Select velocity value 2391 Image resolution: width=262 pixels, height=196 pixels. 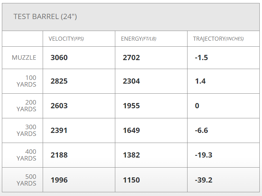coord(59,130)
